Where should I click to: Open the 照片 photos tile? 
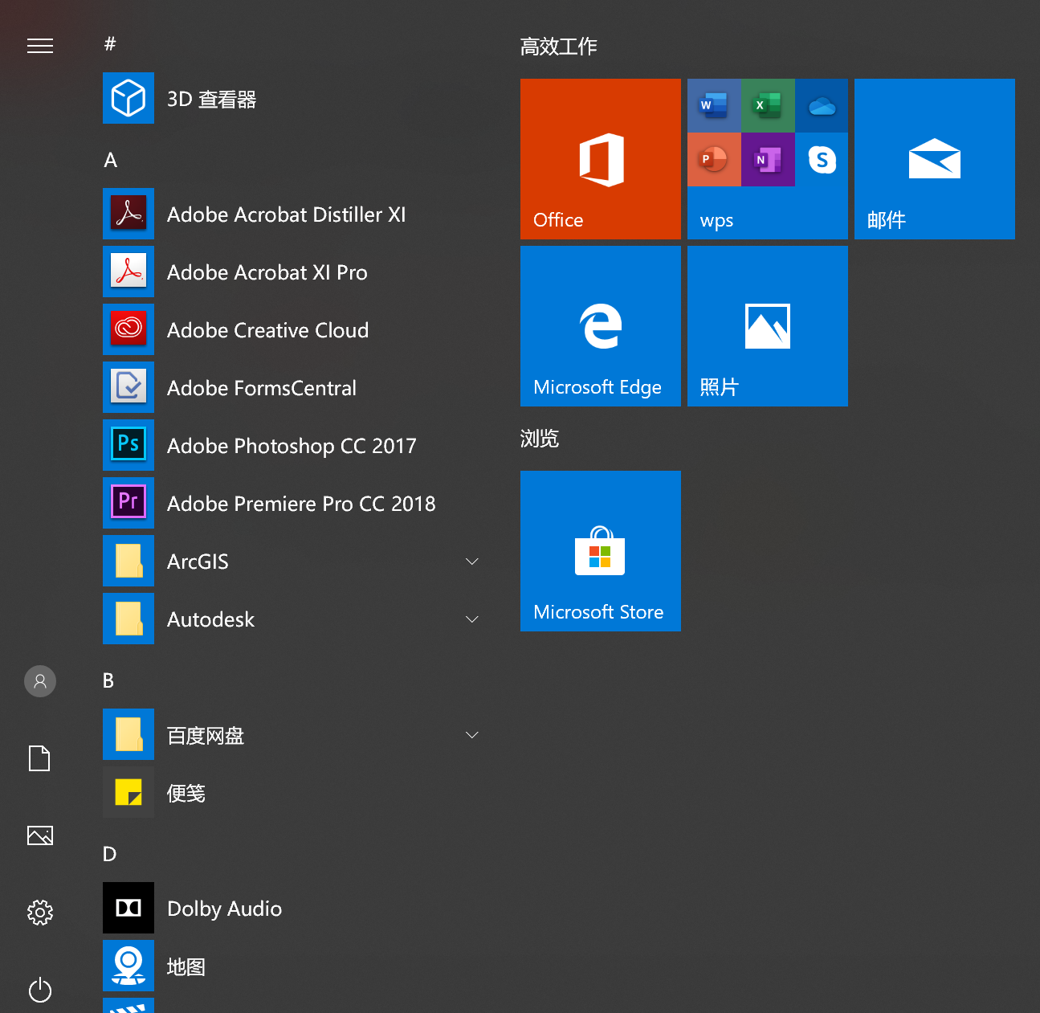click(768, 326)
